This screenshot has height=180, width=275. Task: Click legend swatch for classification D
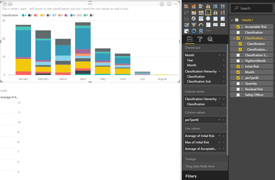(41, 15)
